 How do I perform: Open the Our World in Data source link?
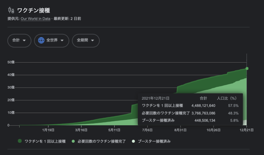coord(36,19)
